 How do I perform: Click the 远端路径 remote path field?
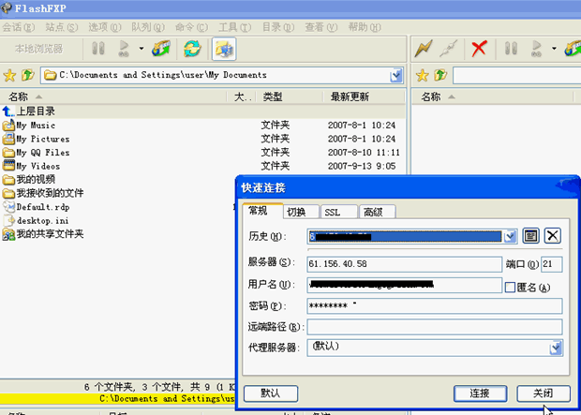pos(435,327)
